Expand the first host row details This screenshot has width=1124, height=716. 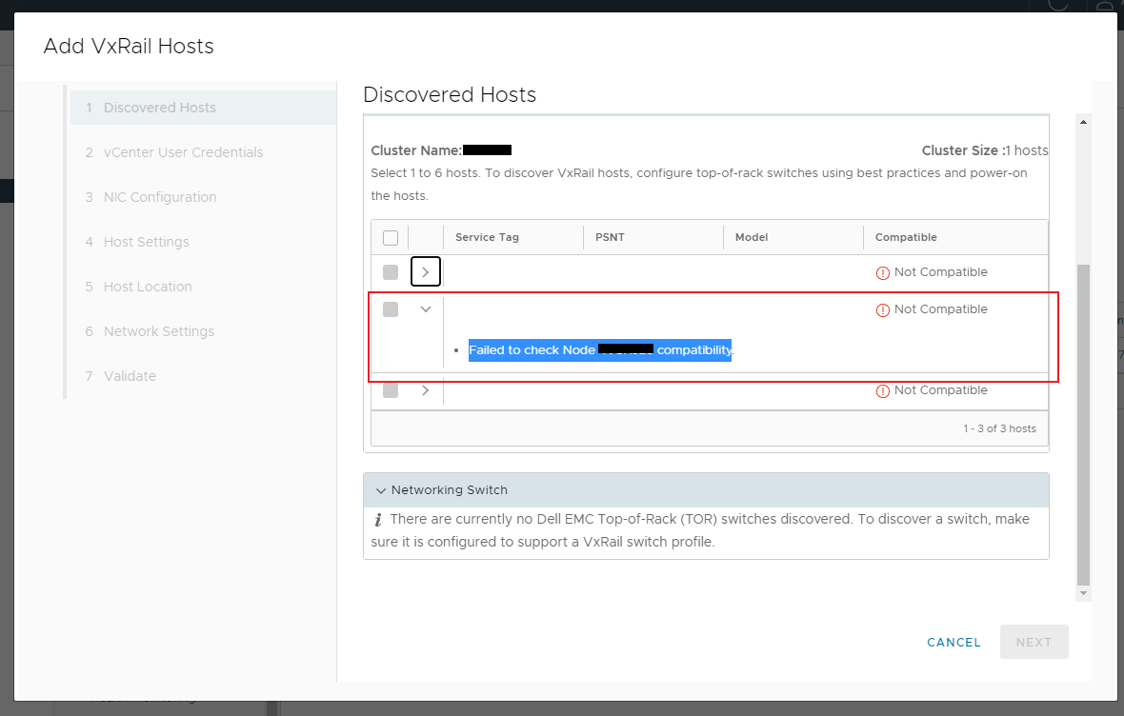tap(425, 271)
